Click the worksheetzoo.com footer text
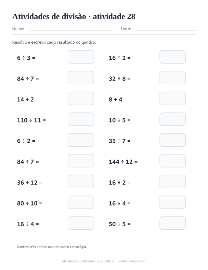Image resolution: width=208 pixels, height=270 pixels. (x=132, y=261)
